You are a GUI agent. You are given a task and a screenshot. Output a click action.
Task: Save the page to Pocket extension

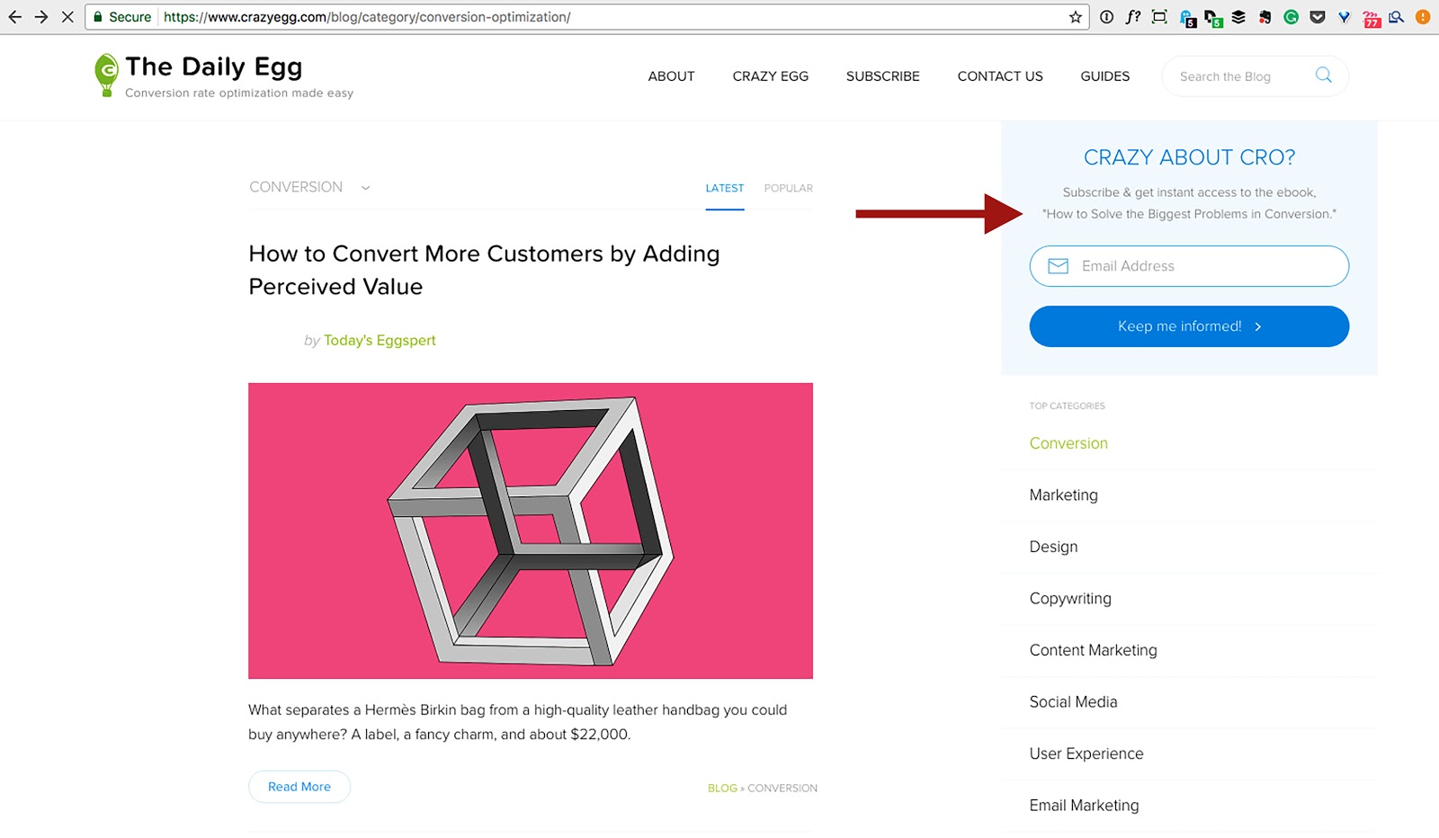click(1318, 17)
